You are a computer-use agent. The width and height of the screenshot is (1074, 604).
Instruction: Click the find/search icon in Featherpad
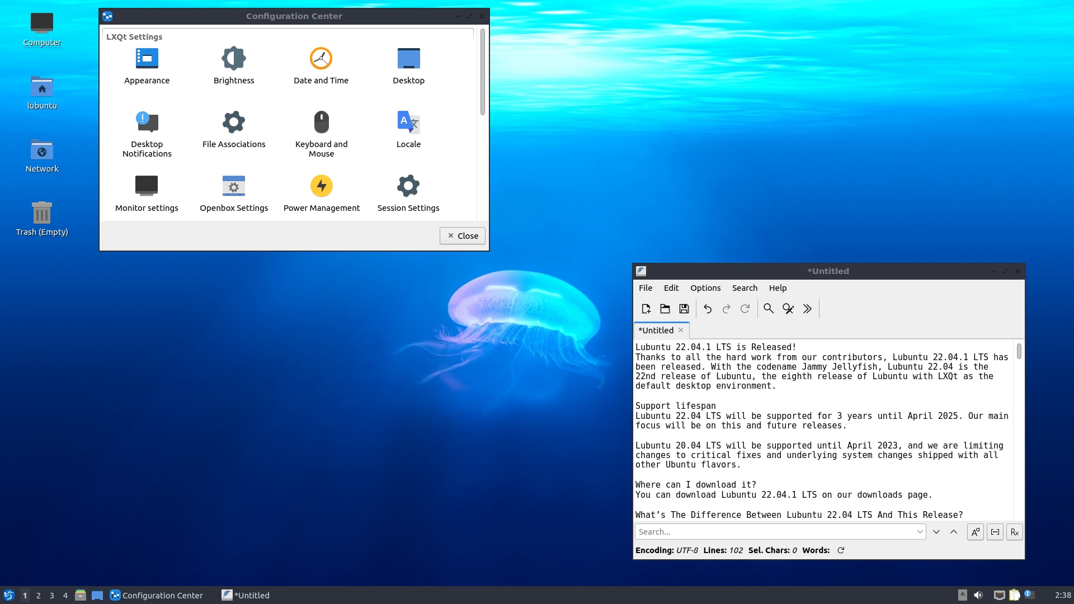click(769, 308)
